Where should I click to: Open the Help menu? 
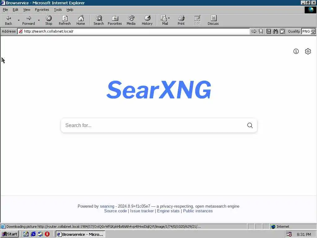click(70, 10)
